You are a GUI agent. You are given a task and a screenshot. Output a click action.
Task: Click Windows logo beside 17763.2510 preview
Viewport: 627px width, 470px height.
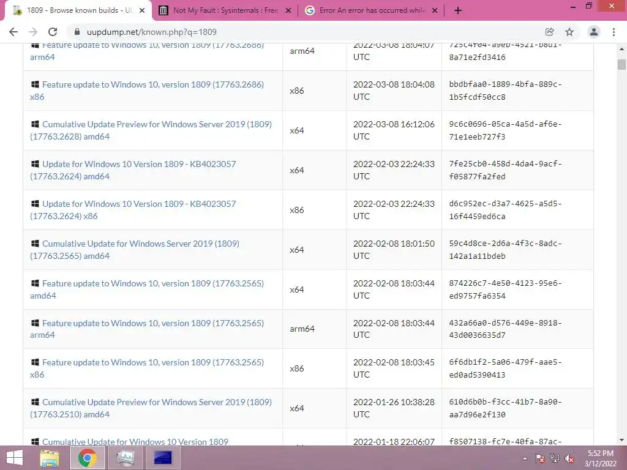click(35, 401)
